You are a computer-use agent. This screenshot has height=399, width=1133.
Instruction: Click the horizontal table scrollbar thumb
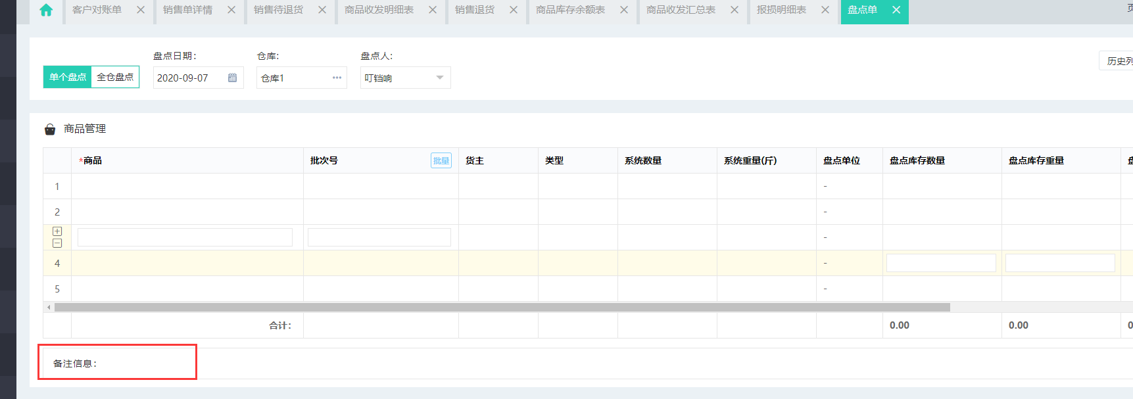502,307
